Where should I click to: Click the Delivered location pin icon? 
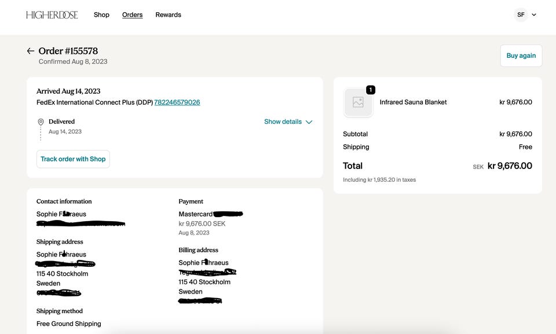click(41, 122)
